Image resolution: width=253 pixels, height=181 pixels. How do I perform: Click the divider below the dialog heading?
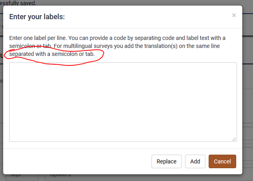point(123,28)
